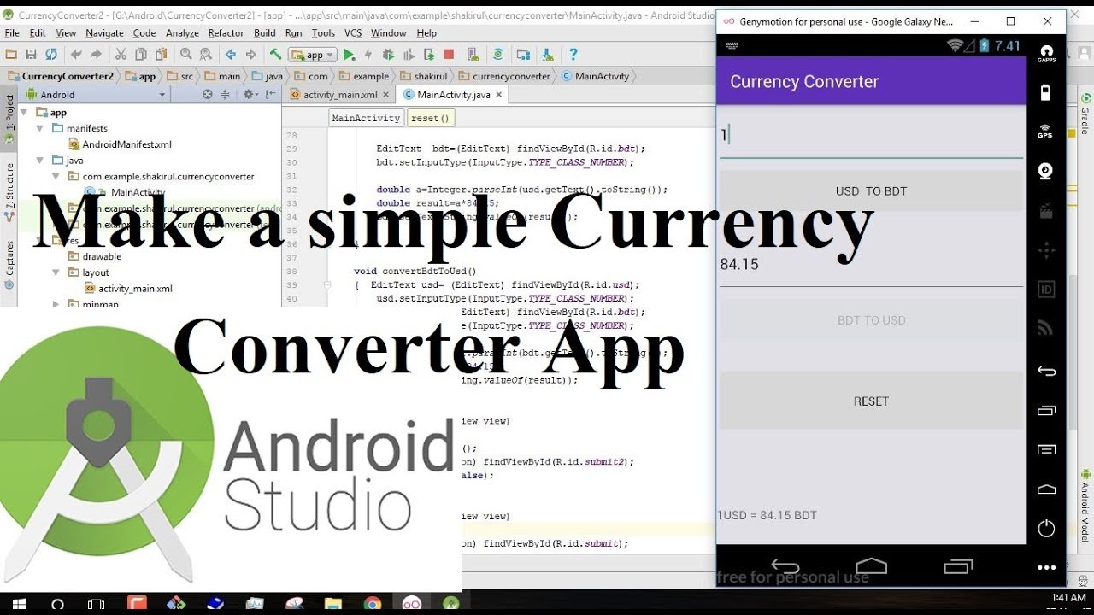
Task: Click the Genymotion power button icon
Action: (1046, 529)
